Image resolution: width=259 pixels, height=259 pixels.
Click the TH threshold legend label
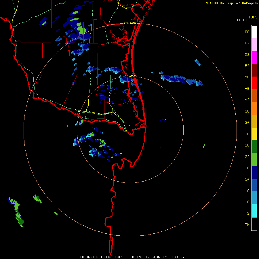point(247,225)
